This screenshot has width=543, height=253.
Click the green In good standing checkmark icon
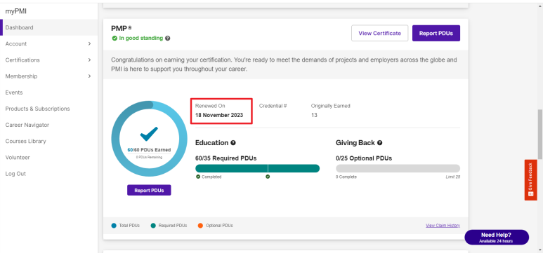115,39
